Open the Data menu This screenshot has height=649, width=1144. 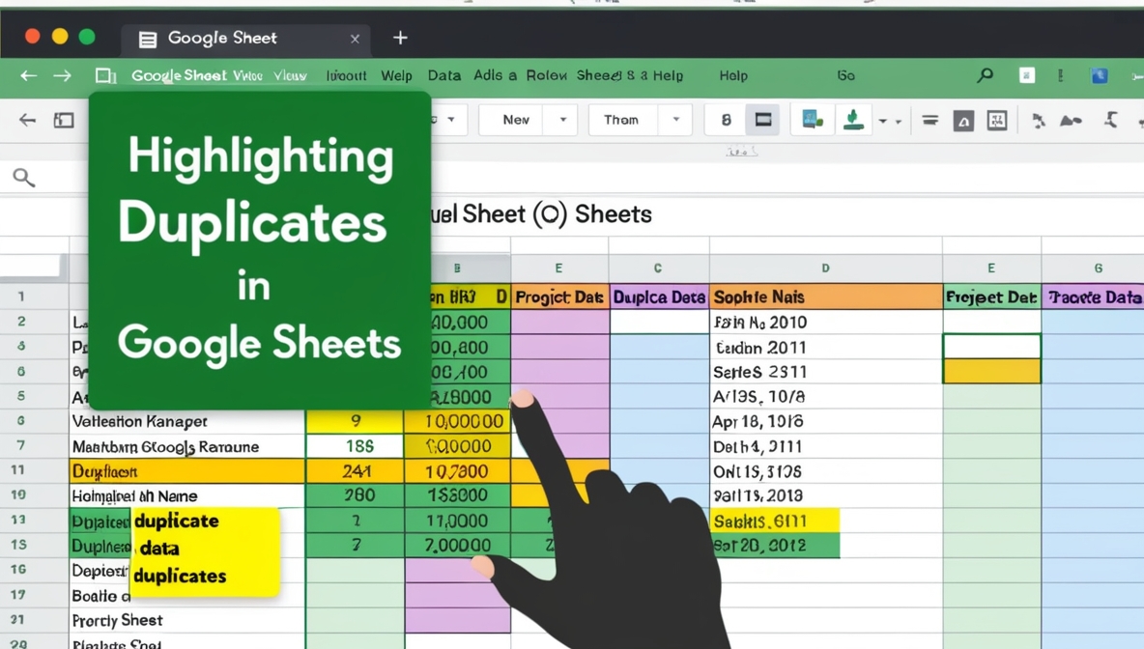click(x=444, y=75)
